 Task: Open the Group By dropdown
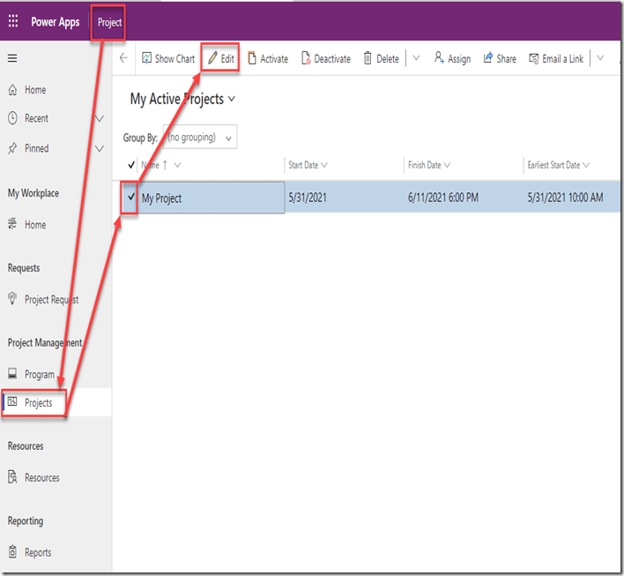point(201,138)
